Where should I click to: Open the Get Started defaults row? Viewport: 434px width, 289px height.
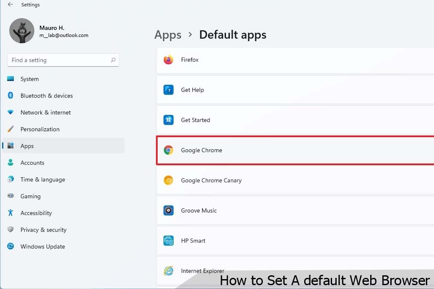[295, 120]
